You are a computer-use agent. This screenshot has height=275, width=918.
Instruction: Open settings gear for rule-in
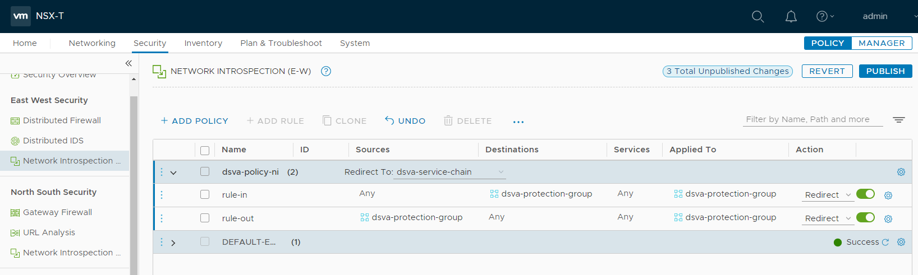tap(888, 195)
